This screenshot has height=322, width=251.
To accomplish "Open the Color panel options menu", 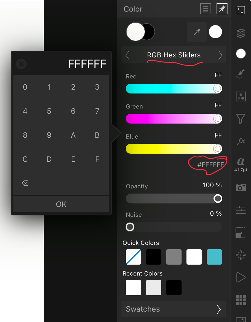I will point(205,9).
